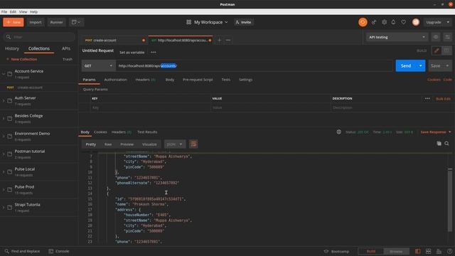This screenshot has width=455, height=256.
Task: Open the new window dropdown icon
Action: coord(76,22)
